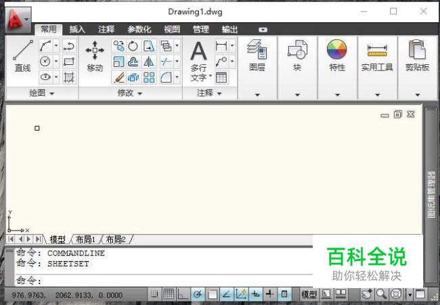Click the Multileader tool icon

(x=221, y=61)
